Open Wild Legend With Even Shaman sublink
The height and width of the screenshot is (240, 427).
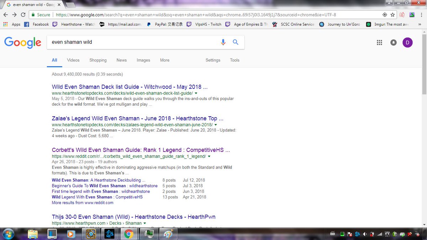[x=97, y=197]
